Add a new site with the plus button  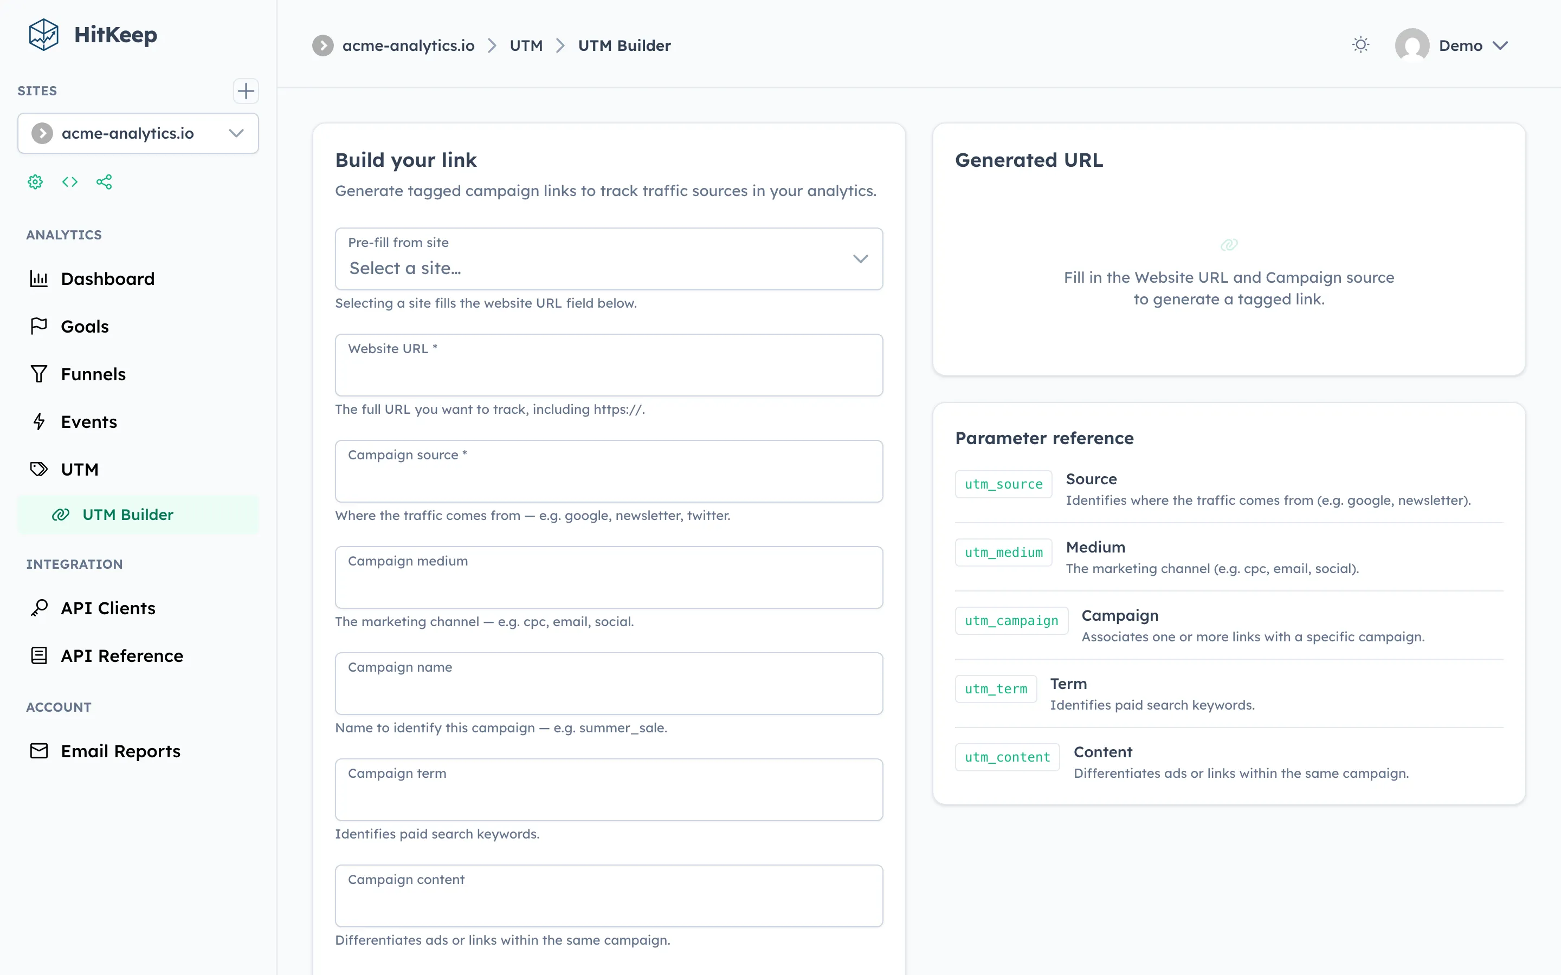pos(245,91)
